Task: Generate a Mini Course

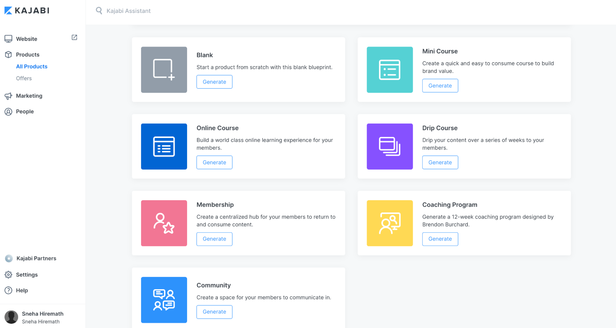Action: click(x=440, y=86)
